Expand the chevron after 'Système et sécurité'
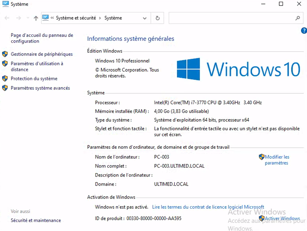This screenshot has height=231, width=307. click(100, 18)
